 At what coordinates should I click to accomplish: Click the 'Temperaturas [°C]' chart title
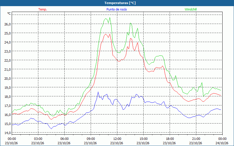click(120, 3)
